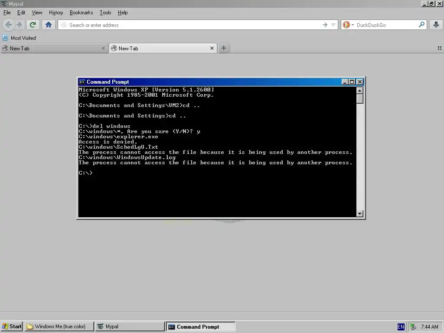
Task: Go to the home page via house icon
Action: tap(49, 25)
